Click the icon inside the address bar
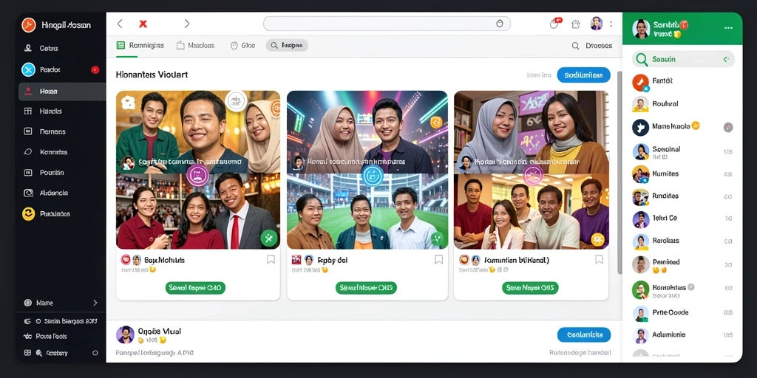The image size is (757, 378). point(500,24)
